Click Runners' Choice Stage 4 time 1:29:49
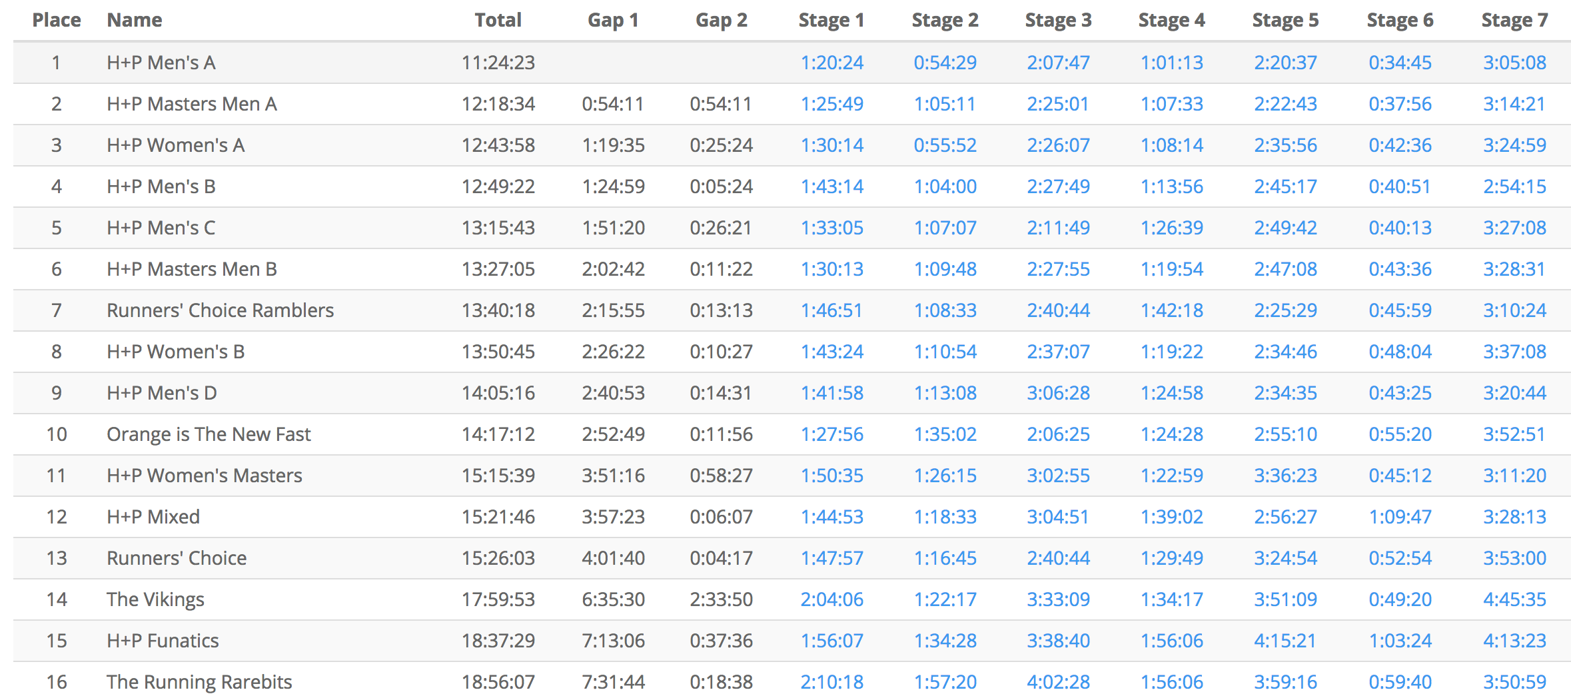 (1172, 558)
